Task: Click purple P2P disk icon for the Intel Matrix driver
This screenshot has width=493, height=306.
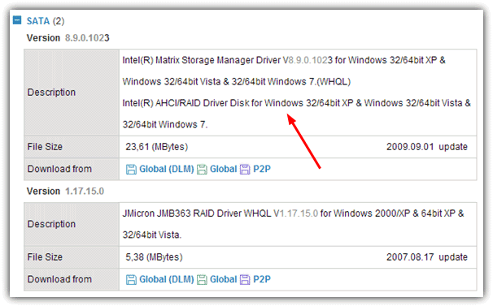Action: [x=245, y=169]
